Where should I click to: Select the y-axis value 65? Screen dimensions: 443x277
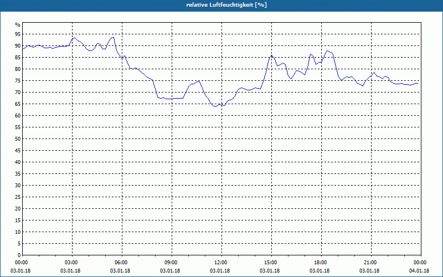tap(18, 104)
